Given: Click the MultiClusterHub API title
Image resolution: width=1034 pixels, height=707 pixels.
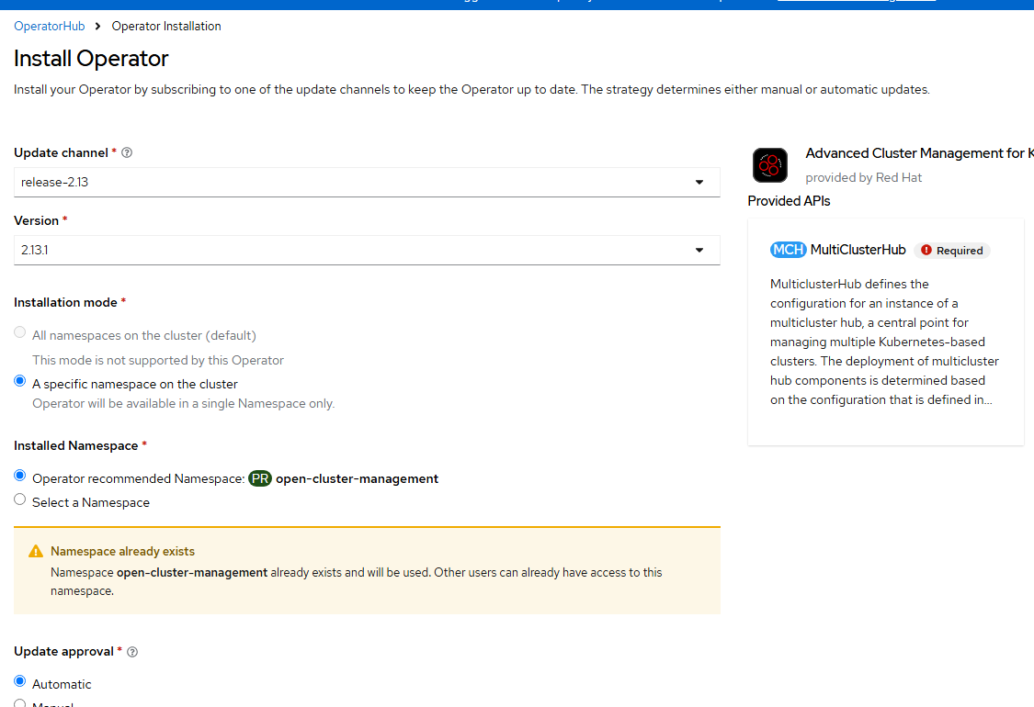Looking at the screenshot, I should point(858,250).
